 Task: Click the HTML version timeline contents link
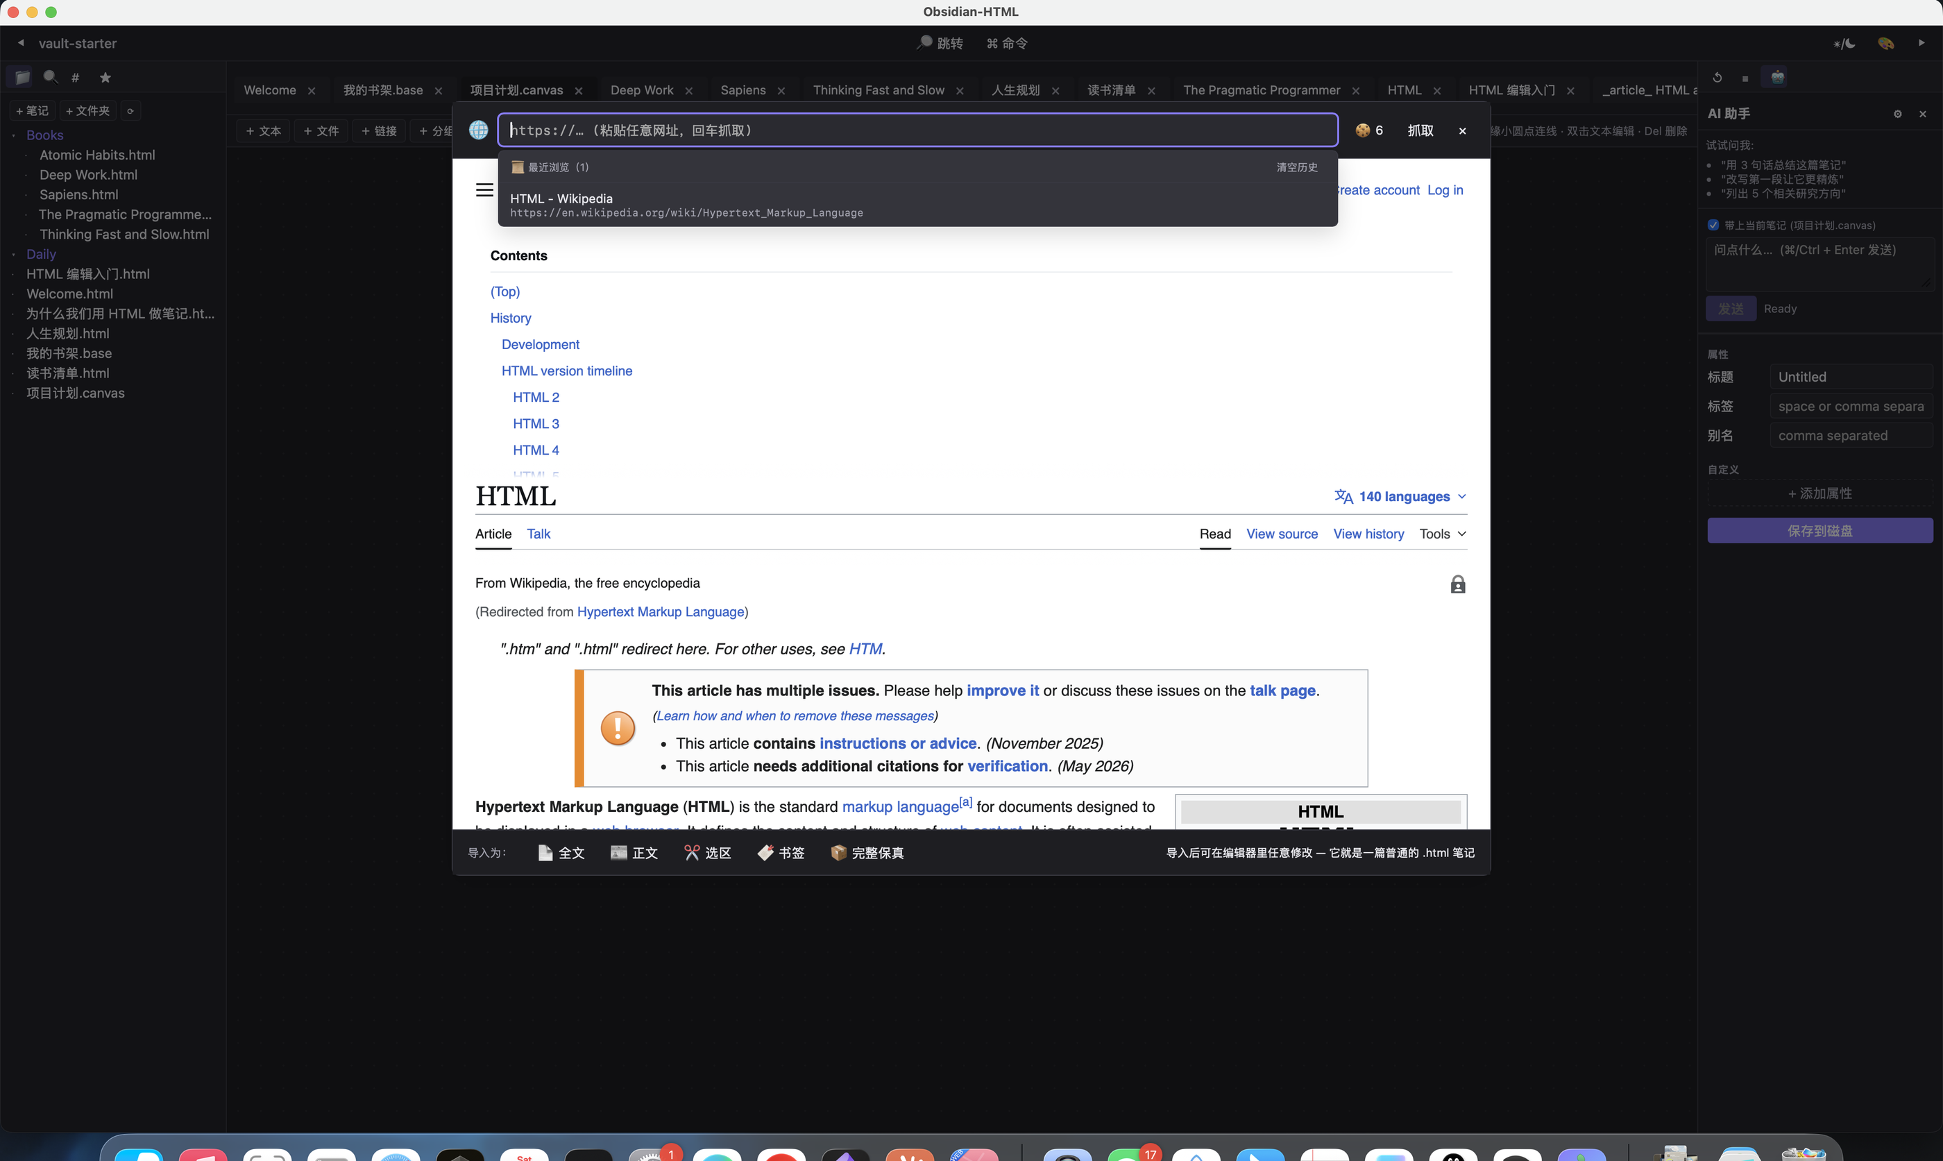tap(566, 371)
